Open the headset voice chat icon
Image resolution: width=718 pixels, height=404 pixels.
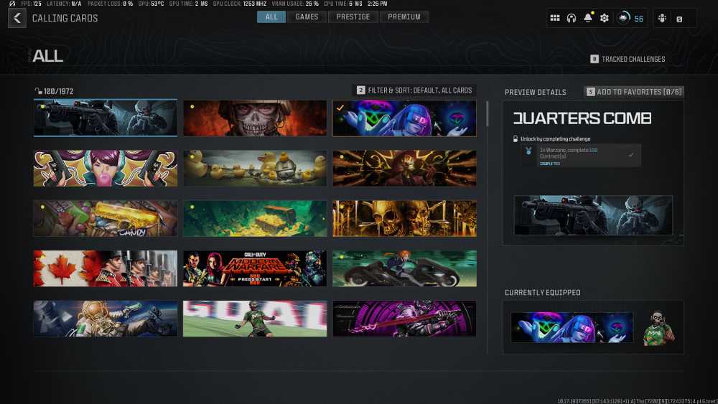[571, 19]
